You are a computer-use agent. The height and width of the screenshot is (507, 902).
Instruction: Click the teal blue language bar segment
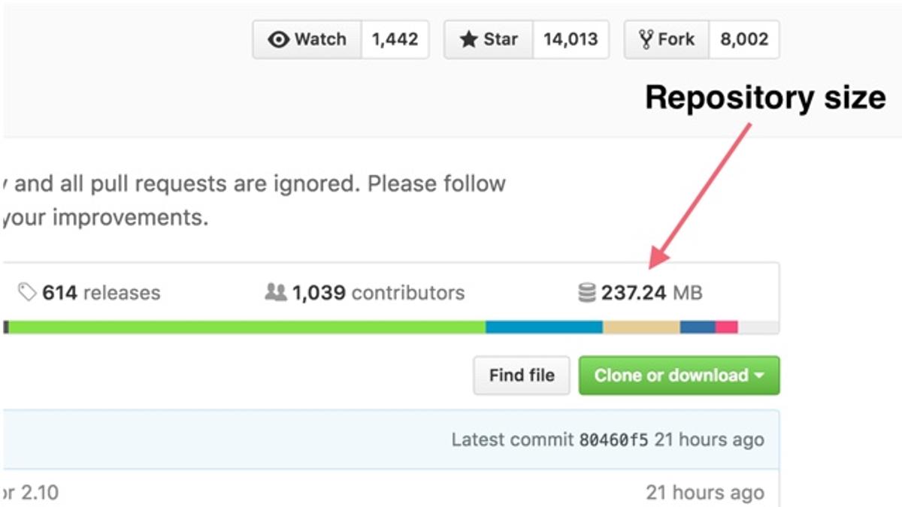point(543,327)
